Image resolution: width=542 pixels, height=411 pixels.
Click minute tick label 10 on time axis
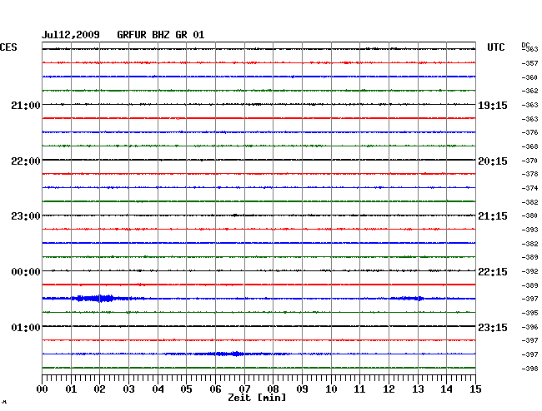[331, 389]
